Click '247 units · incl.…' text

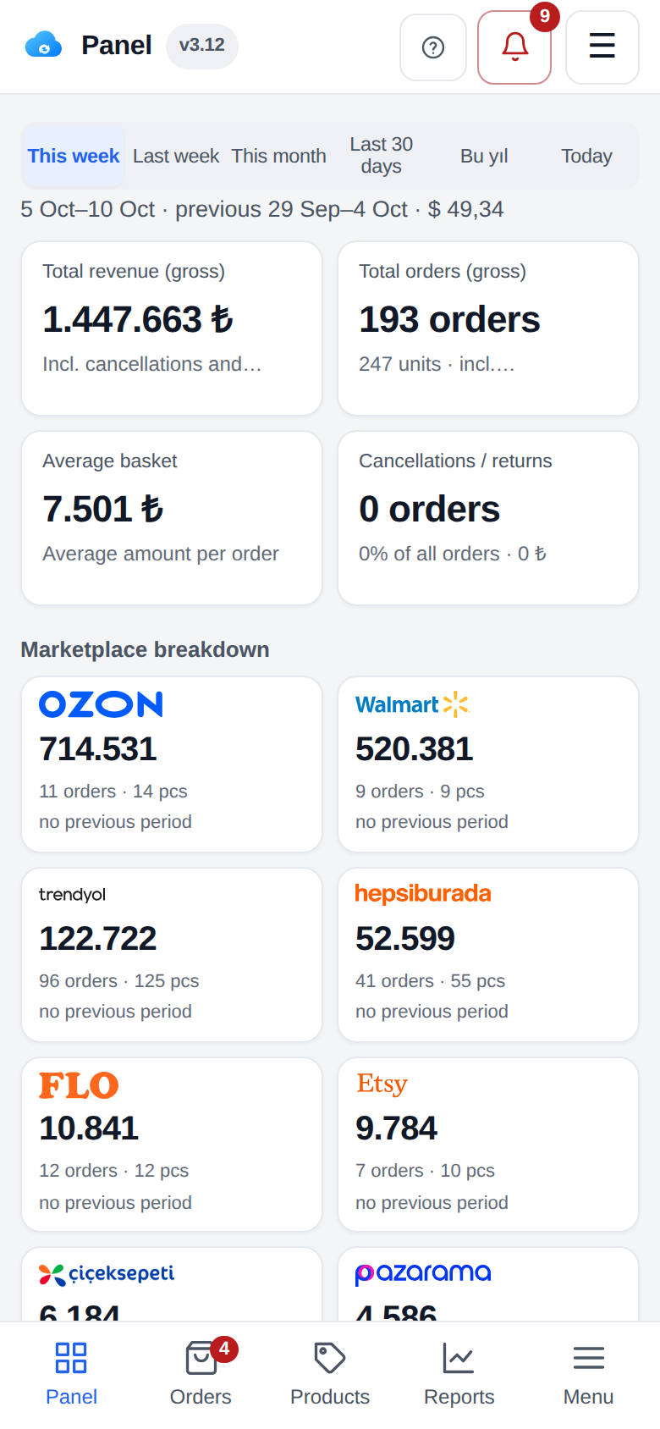click(437, 364)
